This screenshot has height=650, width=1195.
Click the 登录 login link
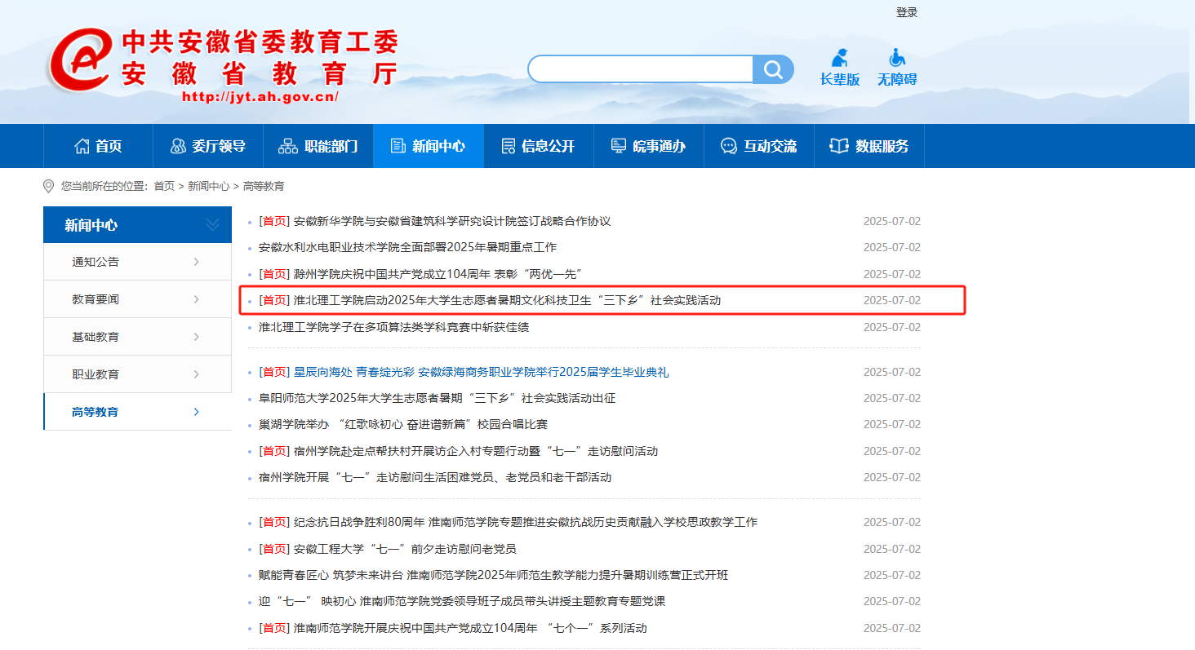[907, 12]
